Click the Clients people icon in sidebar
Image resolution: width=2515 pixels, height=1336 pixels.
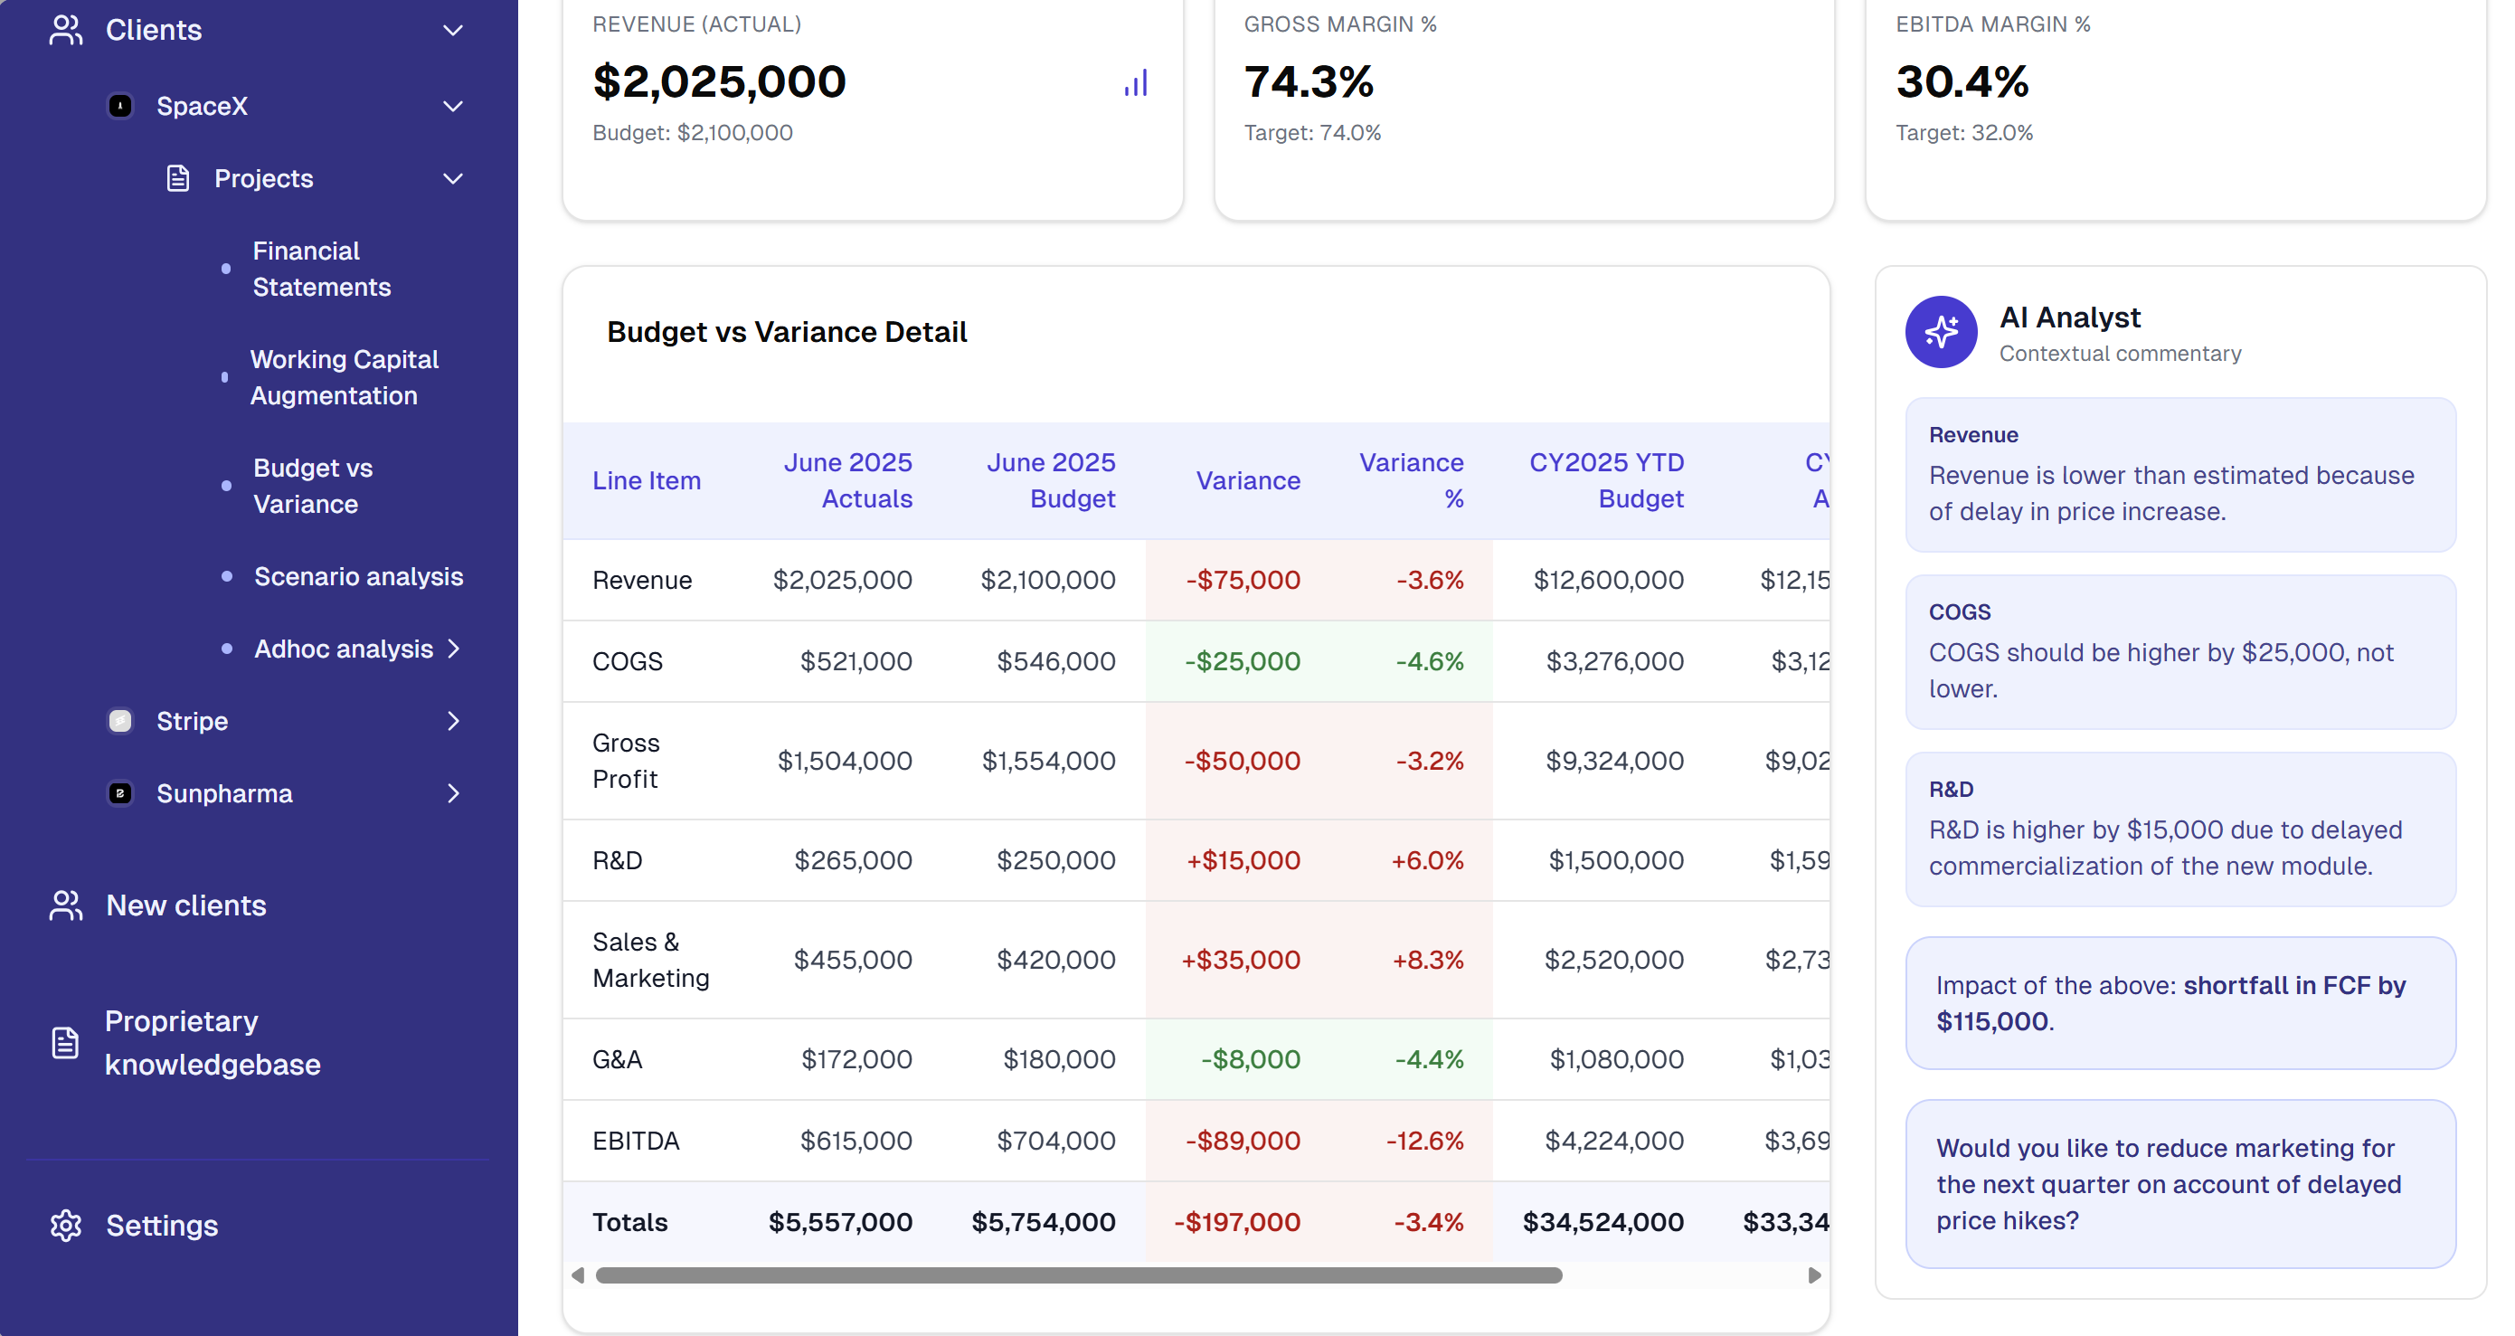point(64,29)
